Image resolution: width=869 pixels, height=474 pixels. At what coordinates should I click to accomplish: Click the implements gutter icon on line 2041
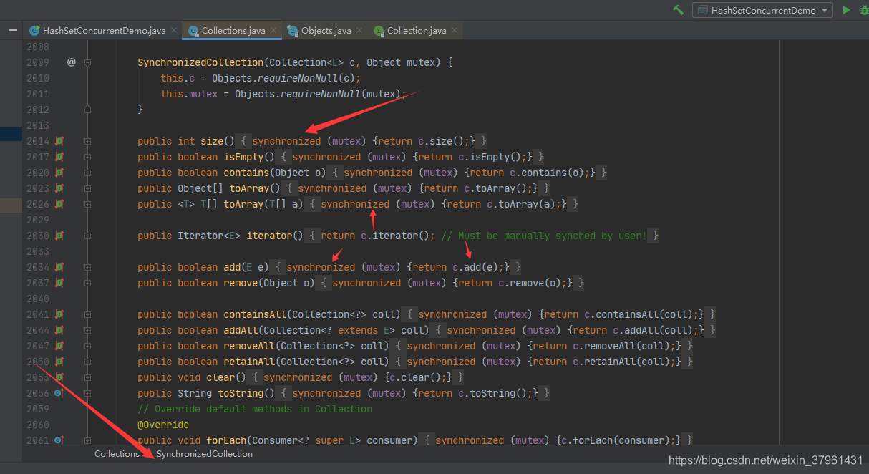pos(59,314)
